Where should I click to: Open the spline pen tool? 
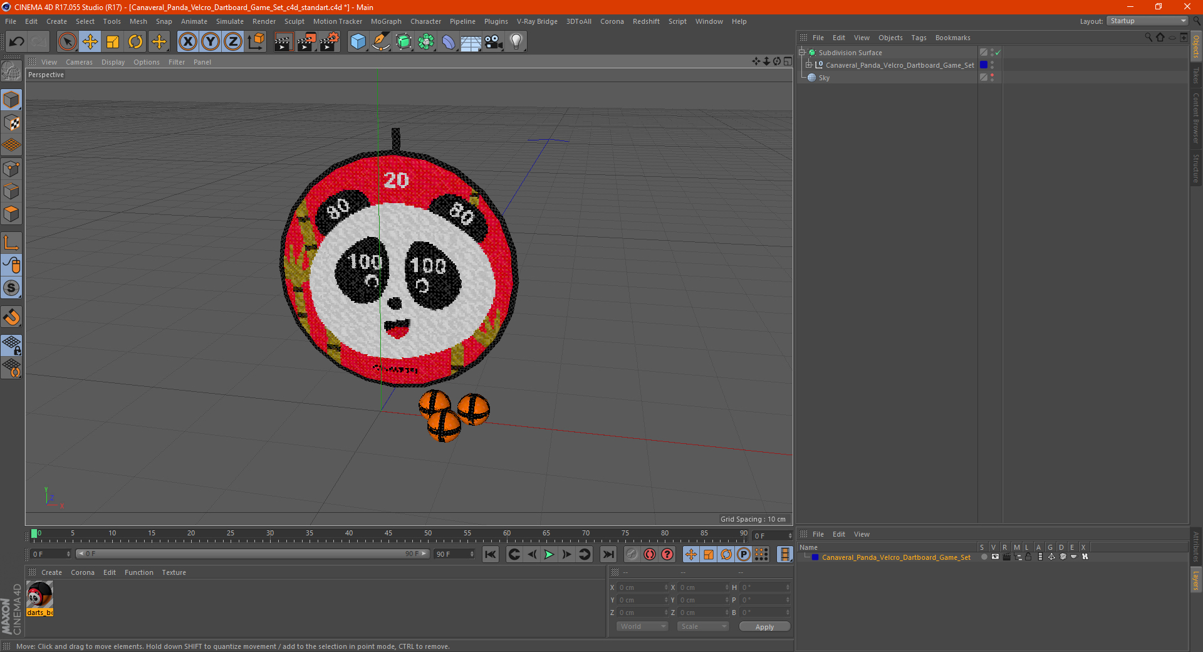tap(380, 42)
